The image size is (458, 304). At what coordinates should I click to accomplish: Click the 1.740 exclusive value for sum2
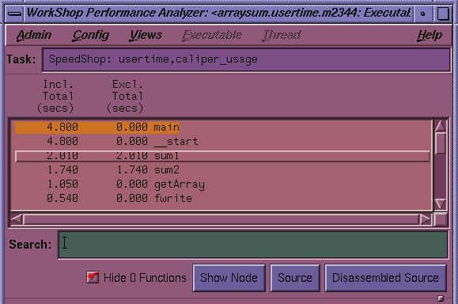coord(132,170)
